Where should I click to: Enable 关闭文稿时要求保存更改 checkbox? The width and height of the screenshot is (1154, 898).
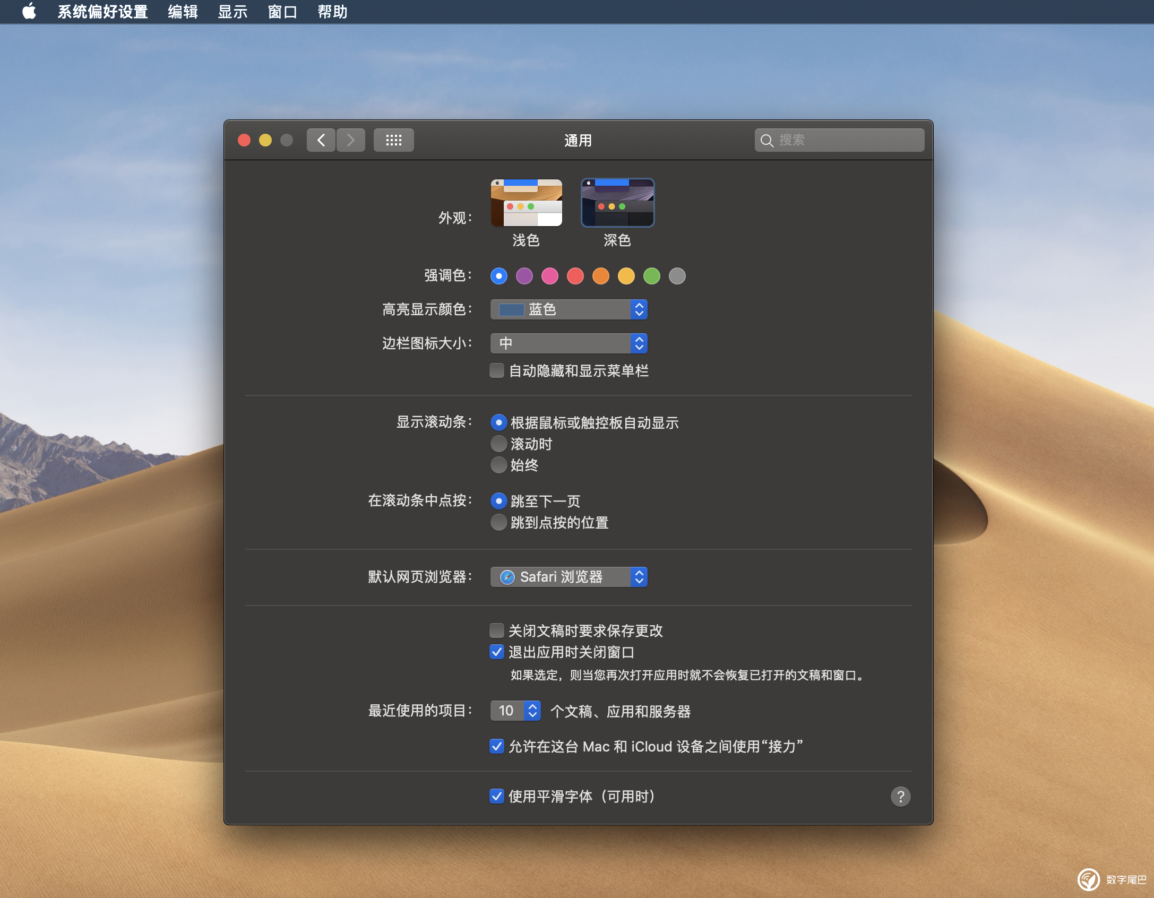point(497,631)
